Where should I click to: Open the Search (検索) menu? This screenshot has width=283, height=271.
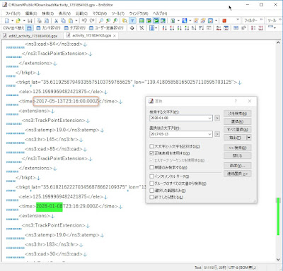click(x=48, y=13)
